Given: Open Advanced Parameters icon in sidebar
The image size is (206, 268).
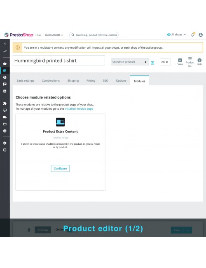Looking at the screenshot, I should (x=5, y=150).
